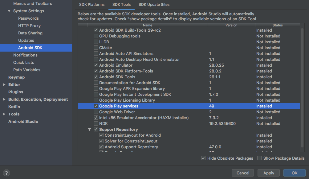Viewport: 309px width, 179px height.
Task: Apply the SDK changes
Action: (x=268, y=173)
